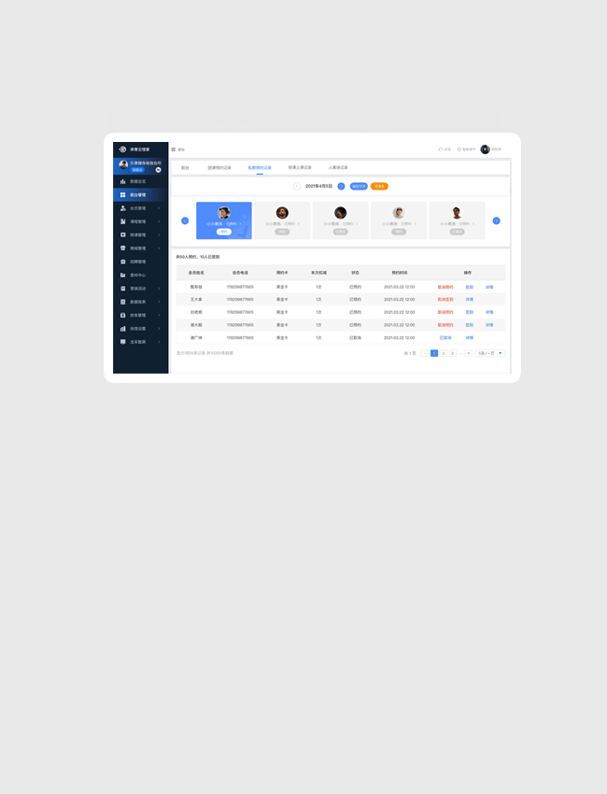Select the second coach card

(x=283, y=220)
